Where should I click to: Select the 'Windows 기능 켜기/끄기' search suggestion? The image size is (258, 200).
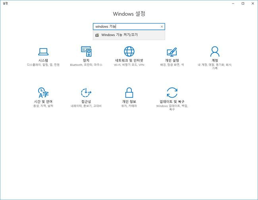(x=129, y=35)
